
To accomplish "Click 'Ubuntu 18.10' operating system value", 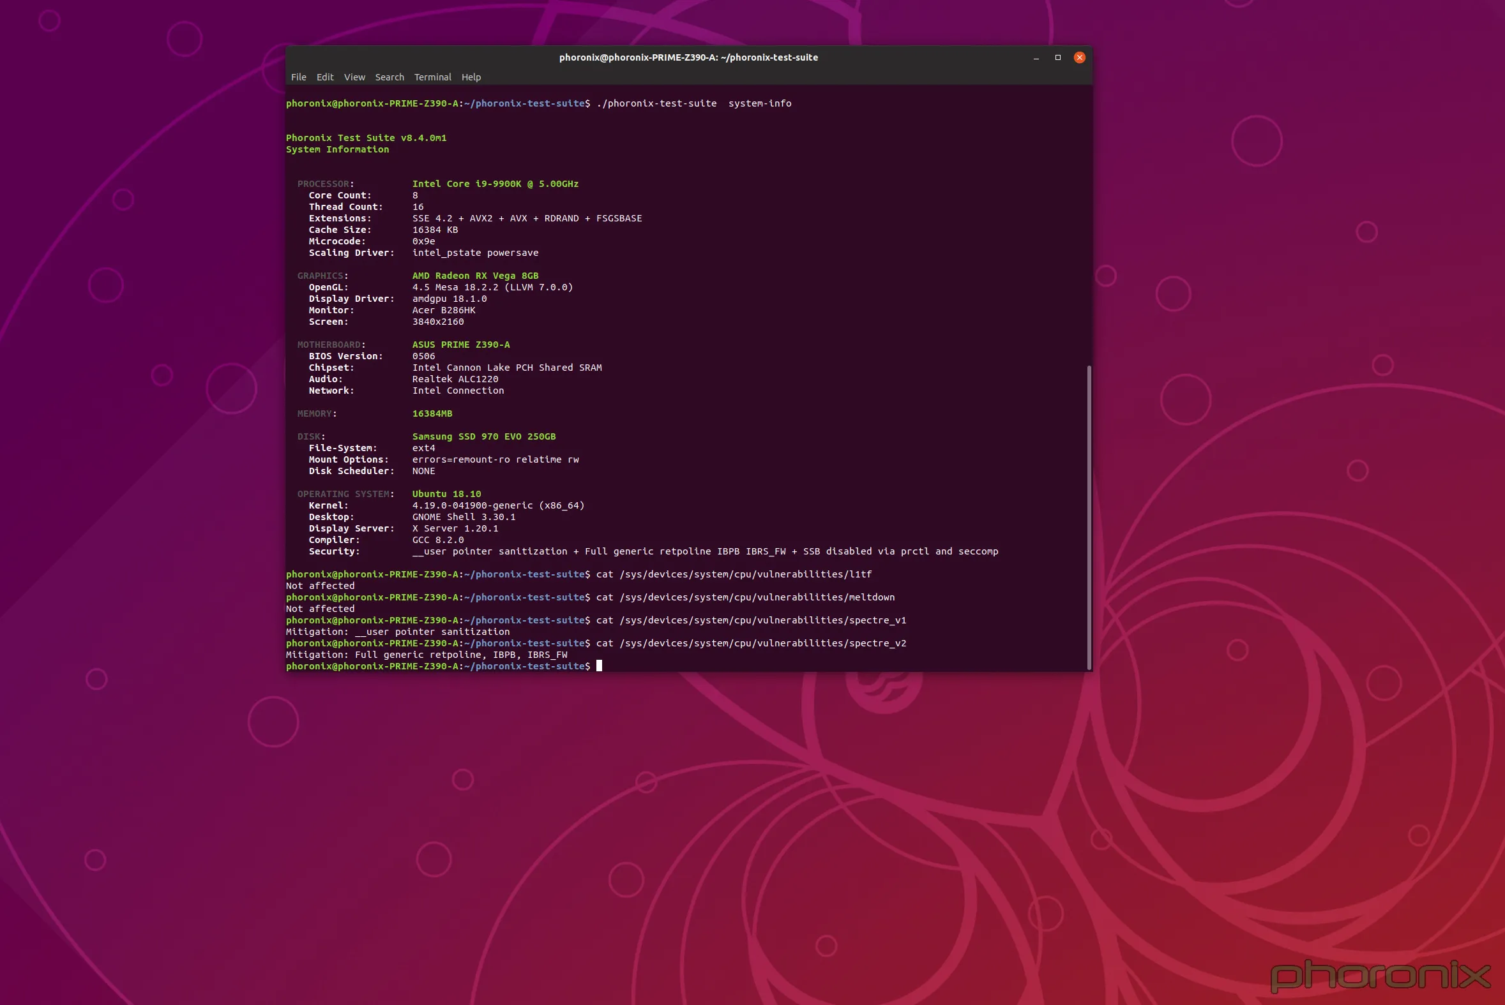I will click(x=446, y=494).
